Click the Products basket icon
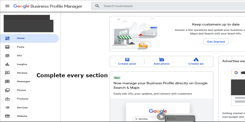Image resolution: width=245 pixels, height=122 pixels. click(x=7, y=99)
